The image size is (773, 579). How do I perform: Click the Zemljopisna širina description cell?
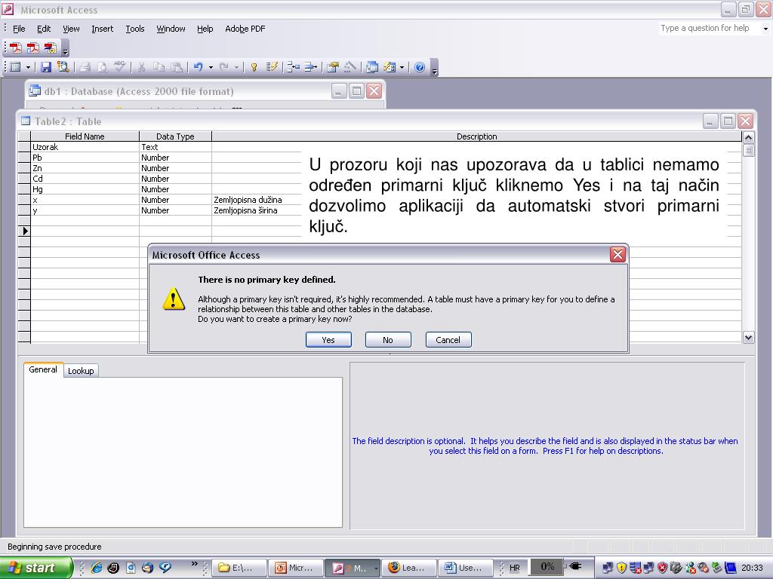pos(257,210)
